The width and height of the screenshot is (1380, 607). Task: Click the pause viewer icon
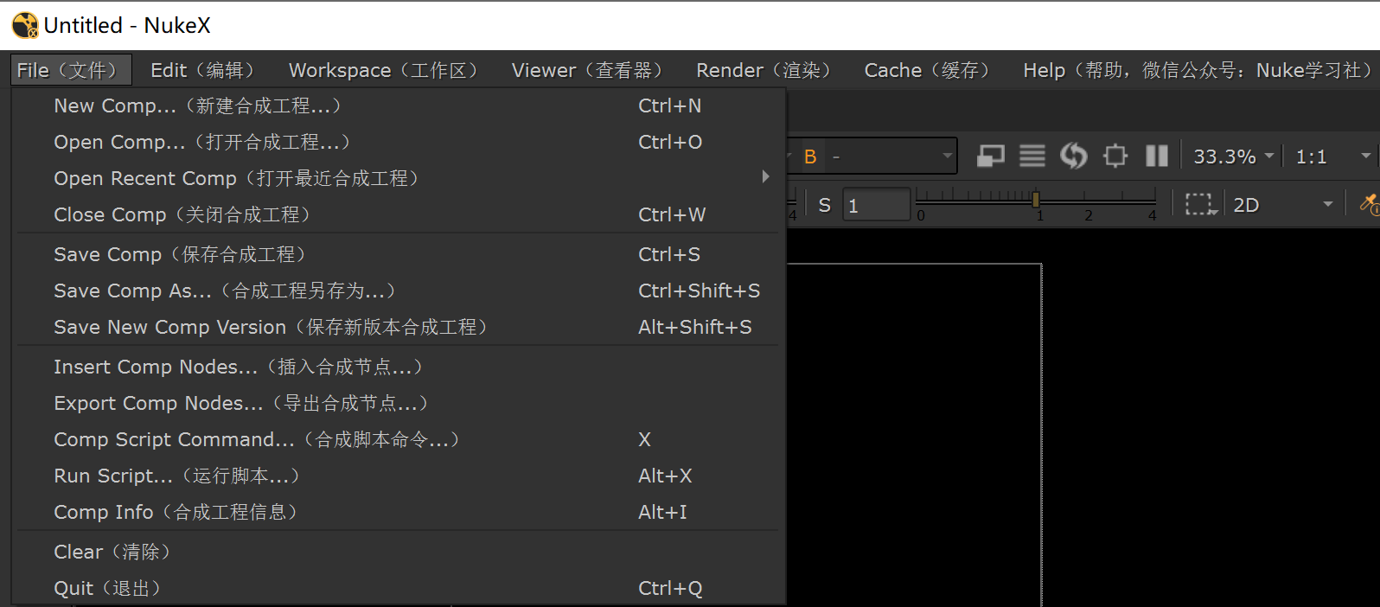tap(1156, 156)
